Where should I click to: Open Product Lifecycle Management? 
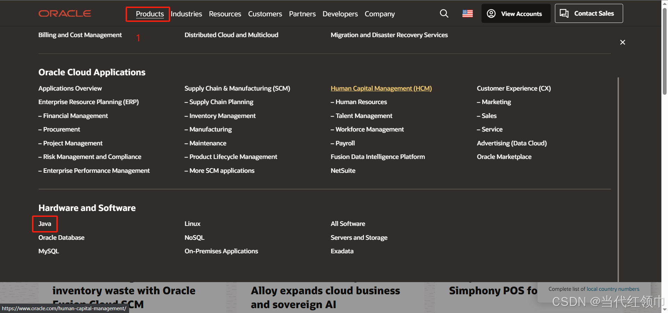click(x=231, y=157)
